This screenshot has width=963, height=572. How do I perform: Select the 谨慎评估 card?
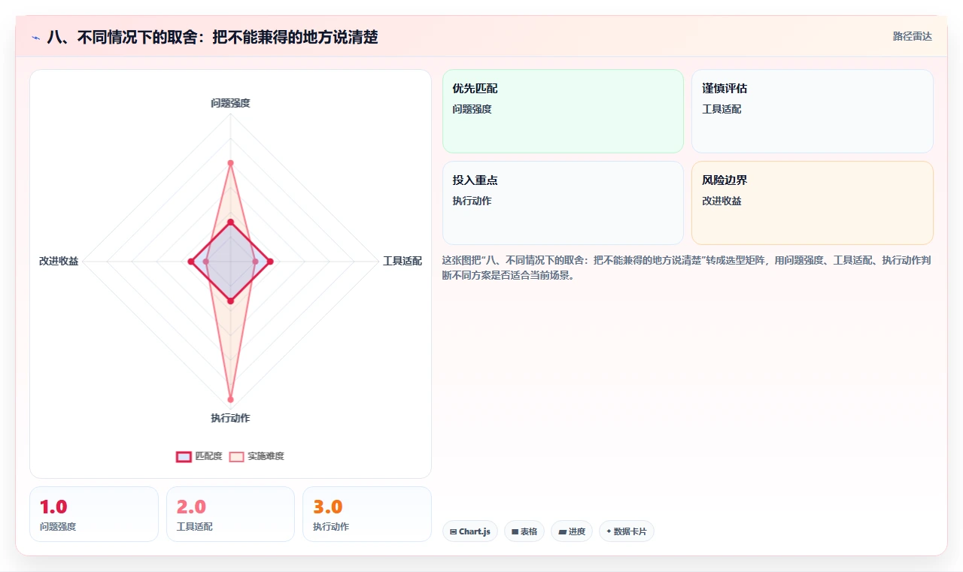pos(813,111)
